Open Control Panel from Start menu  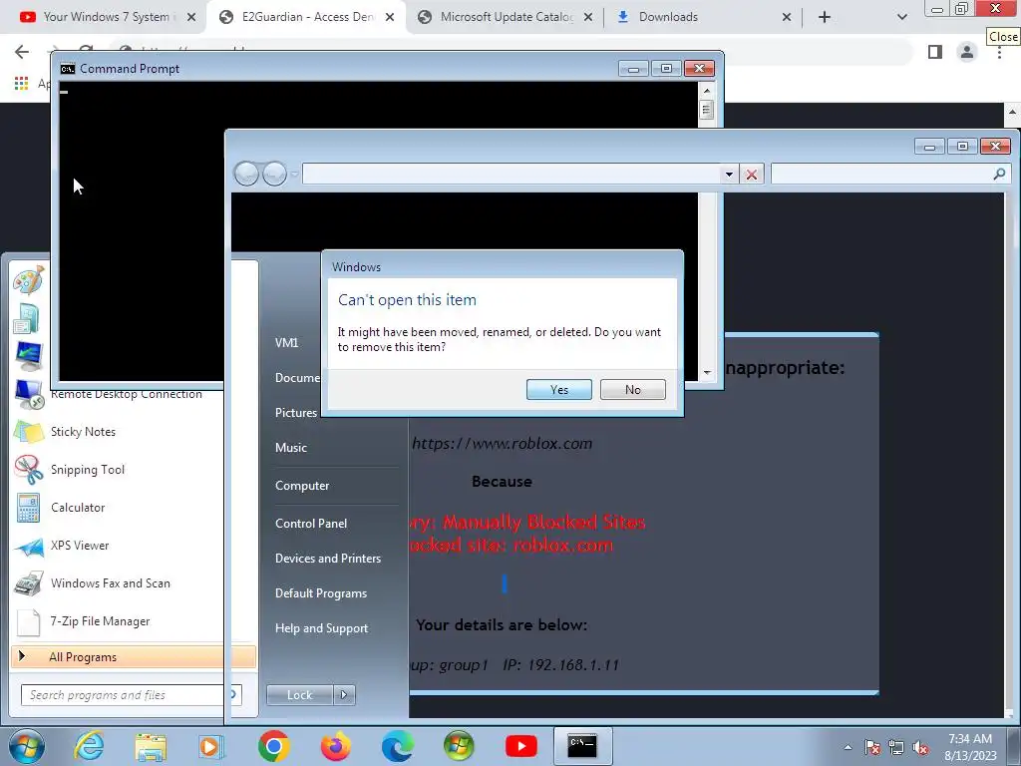point(311,523)
